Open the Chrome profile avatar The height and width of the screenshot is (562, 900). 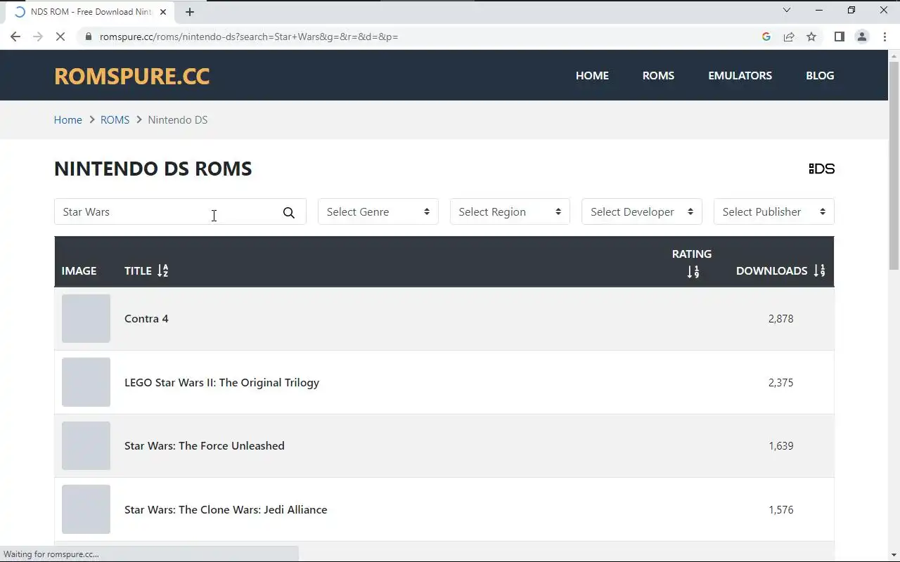pyautogui.click(x=861, y=37)
